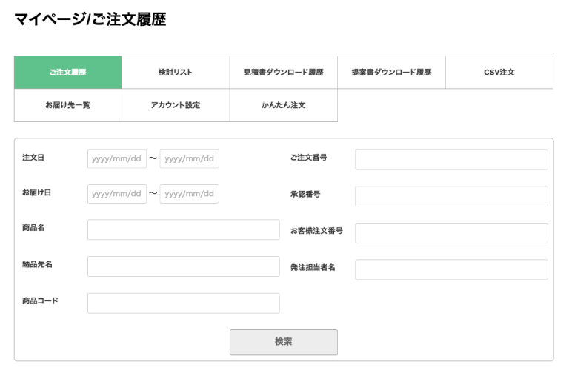Open the お届け先一覧 tab
Image resolution: width=569 pixels, height=373 pixels.
(68, 105)
